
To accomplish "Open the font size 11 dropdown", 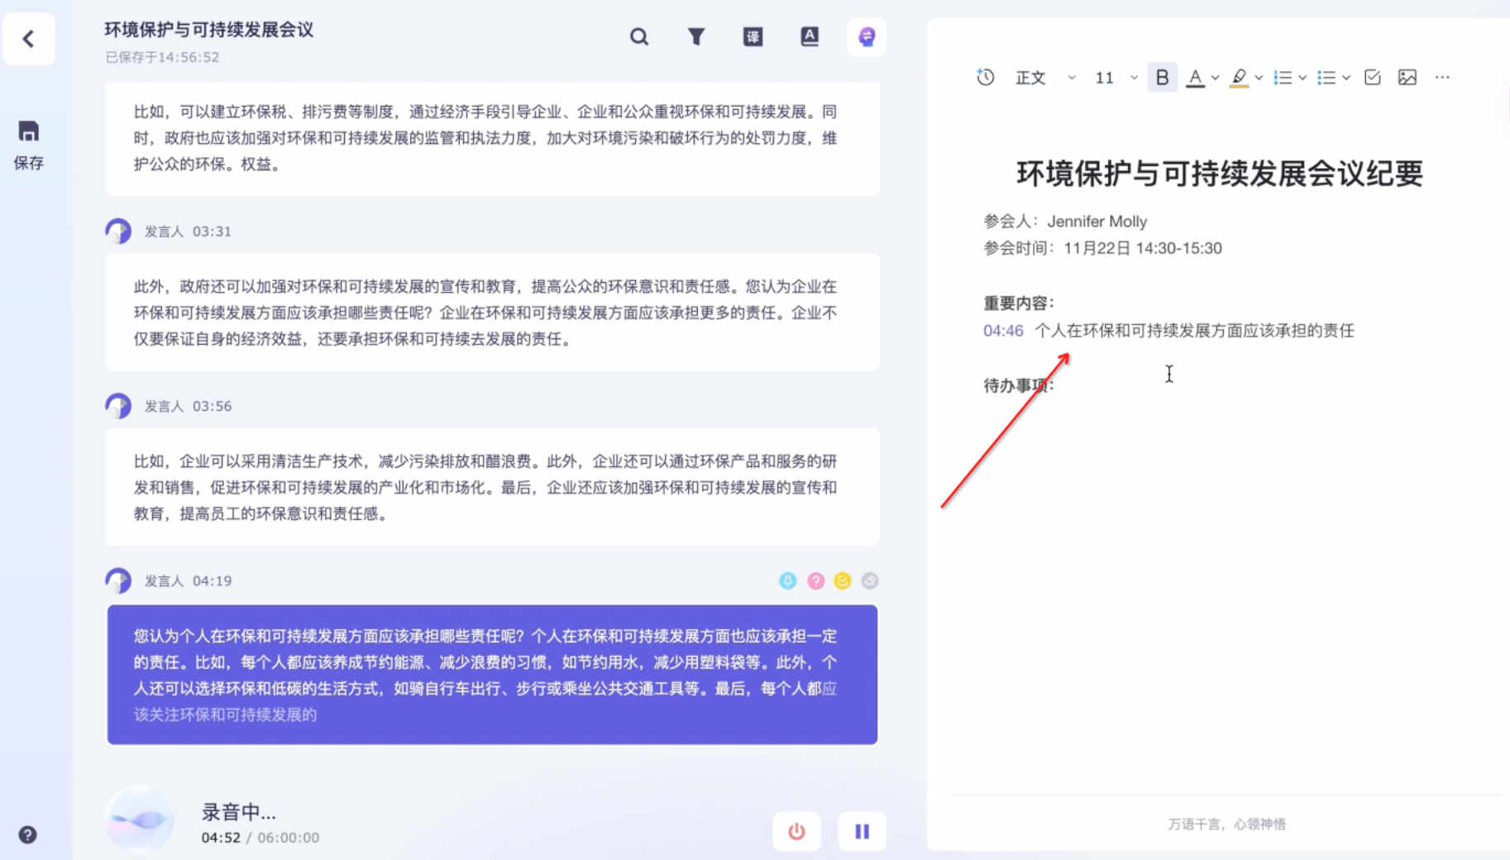I will pos(1134,78).
